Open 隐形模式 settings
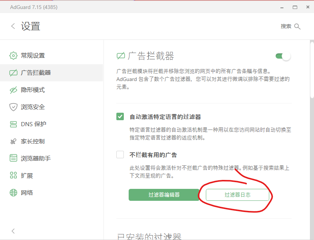The image size is (314, 240). point(51,90)
